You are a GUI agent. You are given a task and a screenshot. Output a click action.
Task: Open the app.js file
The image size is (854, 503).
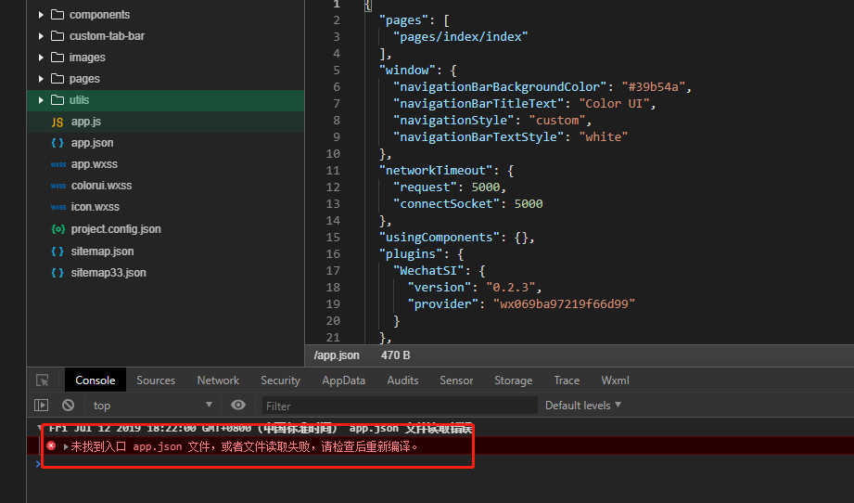[x=85, y=122]
